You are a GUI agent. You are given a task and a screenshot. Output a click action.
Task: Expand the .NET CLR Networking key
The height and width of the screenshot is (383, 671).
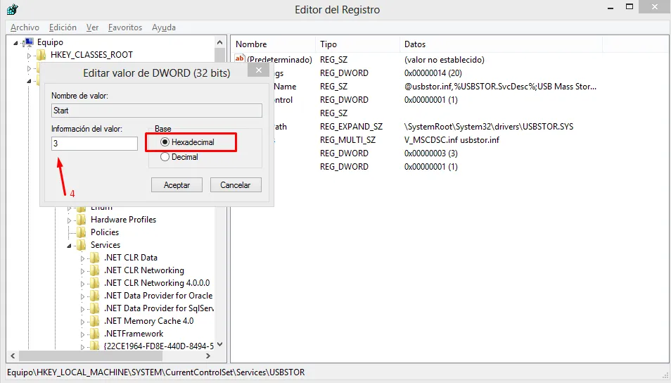[x=82, y=271]
